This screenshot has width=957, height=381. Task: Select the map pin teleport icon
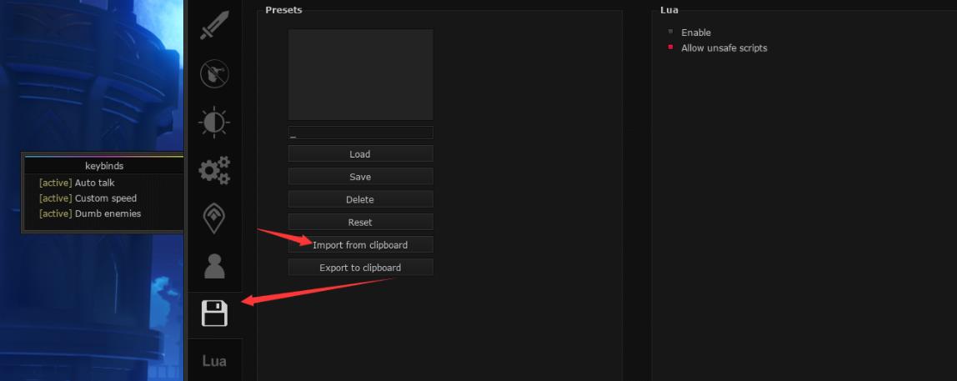tap(214, 218)
